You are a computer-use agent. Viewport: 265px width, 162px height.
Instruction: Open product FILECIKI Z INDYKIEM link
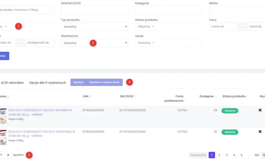pyautogui.click(x=40, y=112)
